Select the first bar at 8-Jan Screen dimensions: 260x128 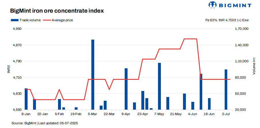[26, 99]
